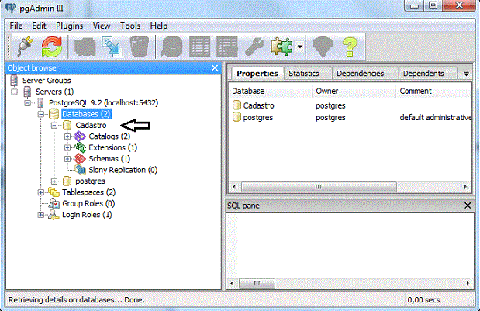Open the Tools menu

pos(130,26)
